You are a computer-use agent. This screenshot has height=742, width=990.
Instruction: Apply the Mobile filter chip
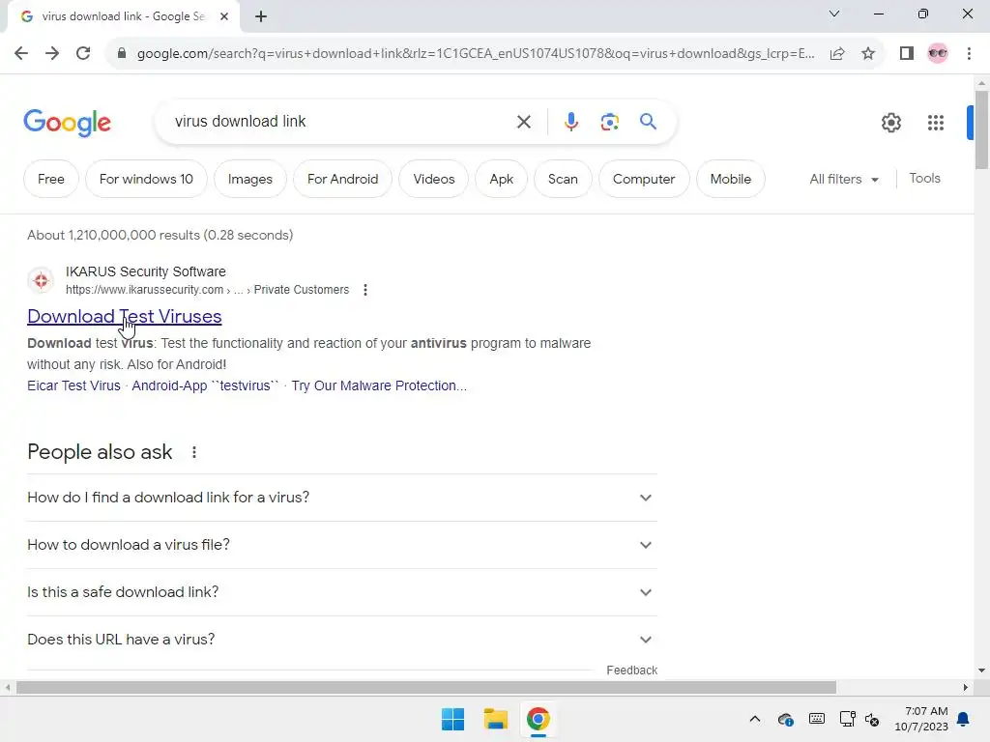(731, 179)
